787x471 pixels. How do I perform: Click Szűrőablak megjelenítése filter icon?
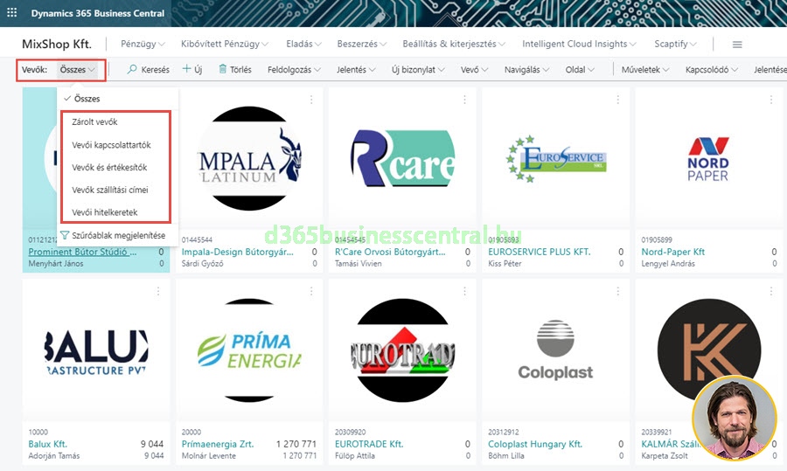pos(66,235)
